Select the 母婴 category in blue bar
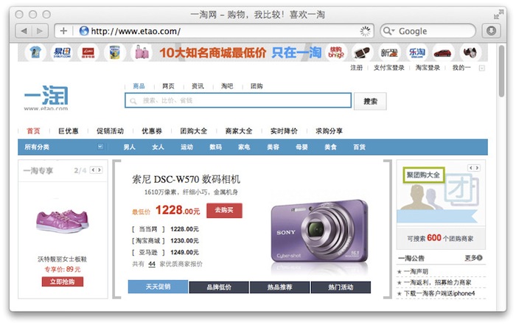The height and width of the screenshot is (325, 516). (x=301, y=147)
